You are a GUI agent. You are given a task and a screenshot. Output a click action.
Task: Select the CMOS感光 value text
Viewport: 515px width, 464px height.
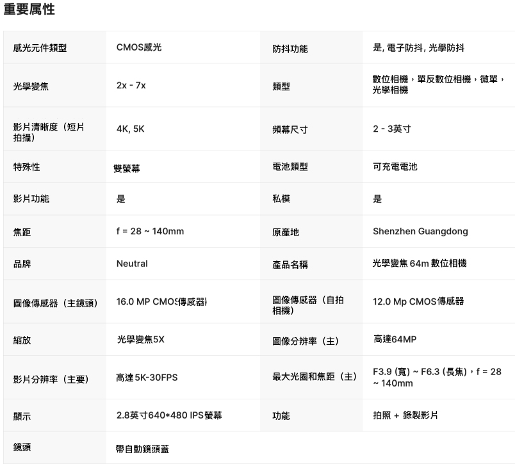click(139, 47)
